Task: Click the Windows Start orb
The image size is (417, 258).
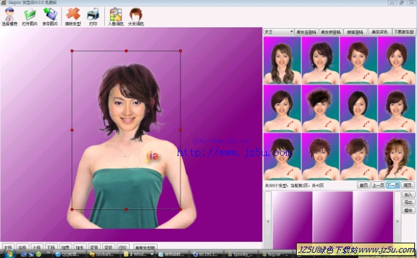Action: (x=9, y=253)
